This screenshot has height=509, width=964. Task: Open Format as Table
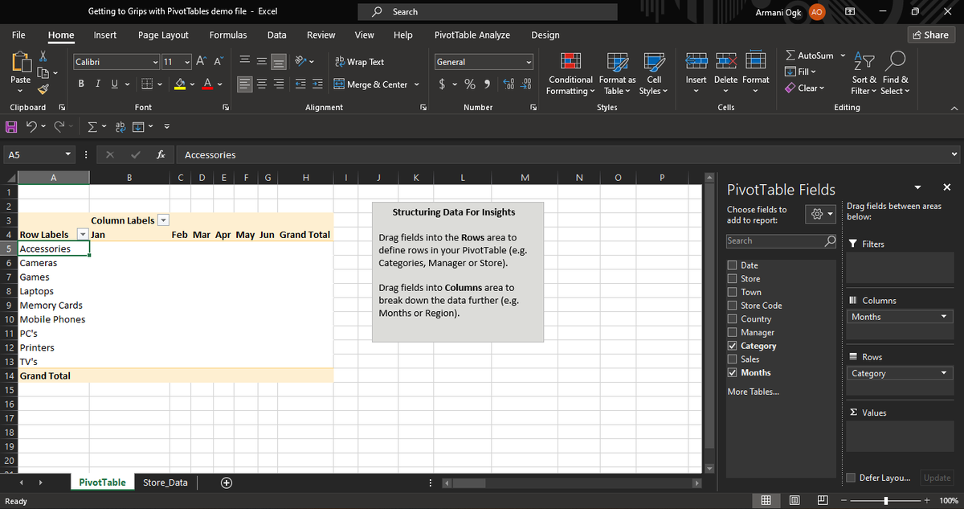(x=617, y=74)
